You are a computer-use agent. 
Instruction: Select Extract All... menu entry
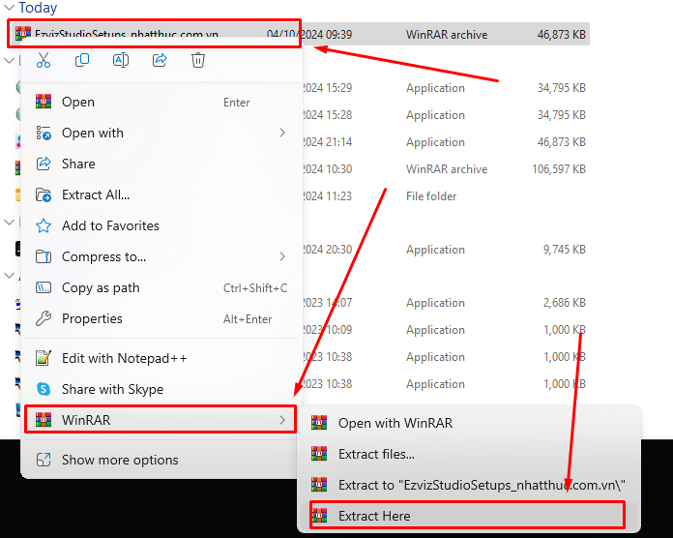tap(161, 194)
